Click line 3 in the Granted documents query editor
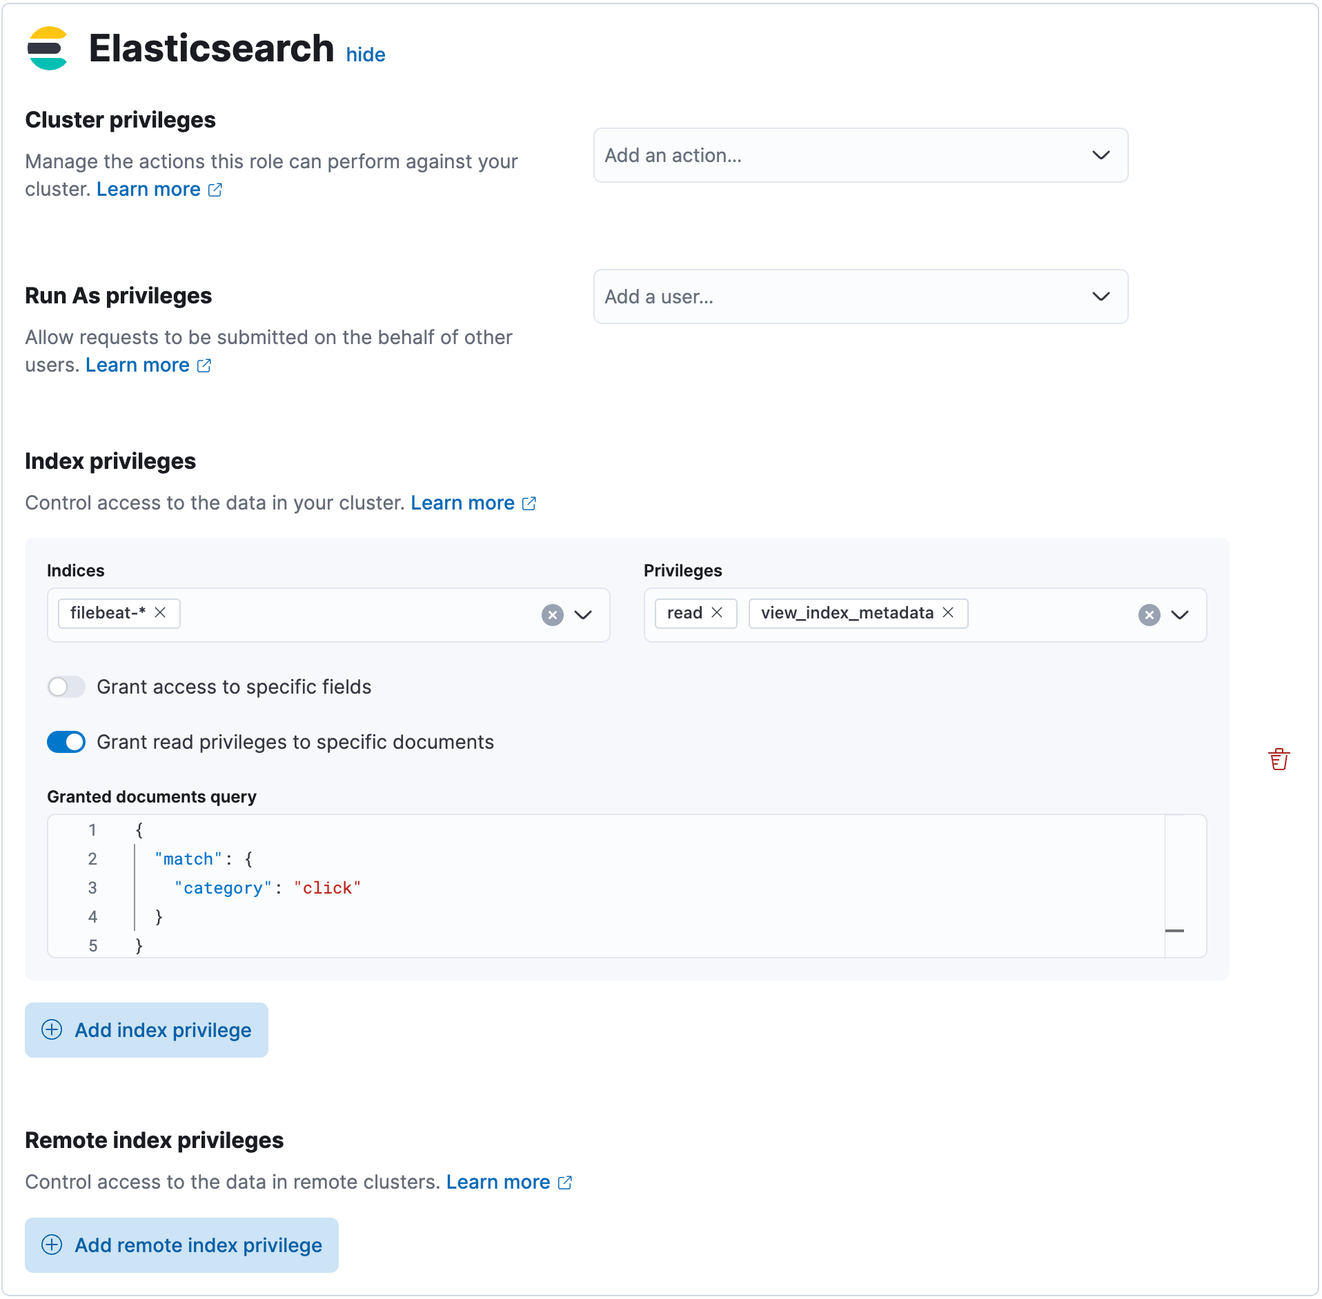Screen dimensions: 1322x1299 267,887
